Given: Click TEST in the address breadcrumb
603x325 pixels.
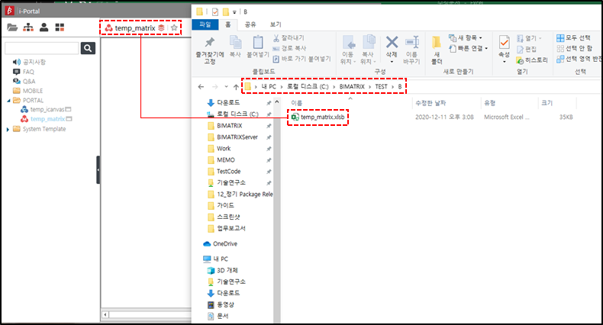Looking at the screenshot, I should coord(381,86).
